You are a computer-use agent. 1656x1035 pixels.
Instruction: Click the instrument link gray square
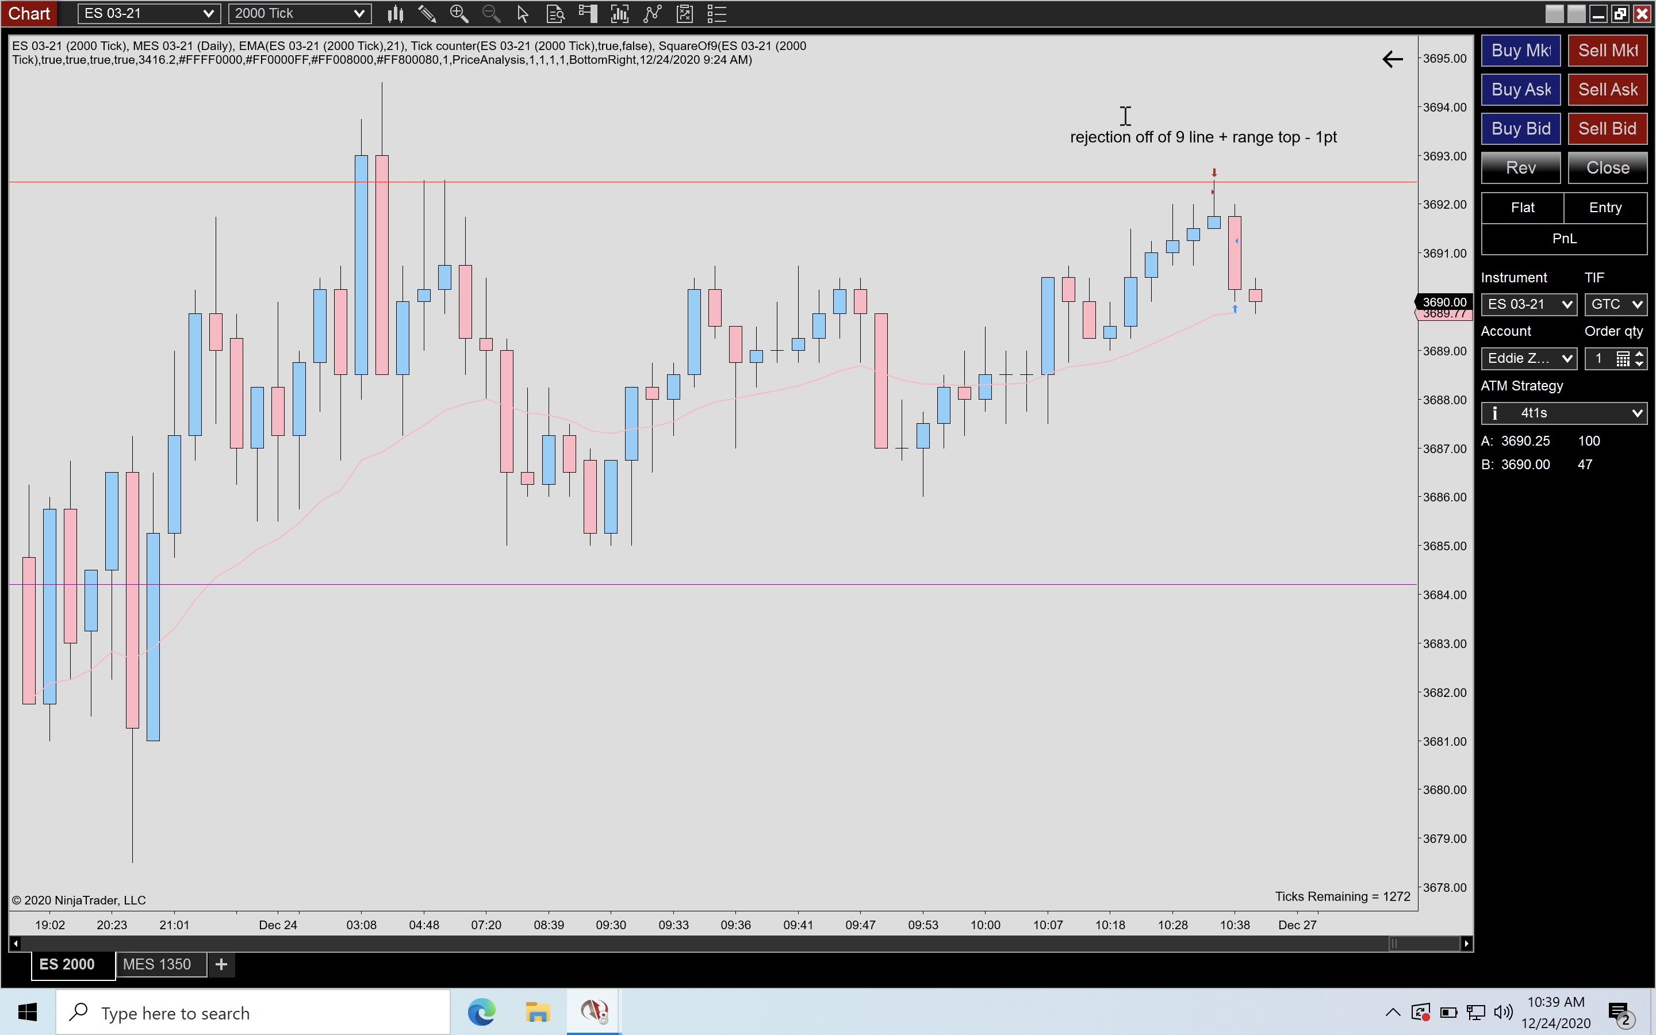[1554, 14]
